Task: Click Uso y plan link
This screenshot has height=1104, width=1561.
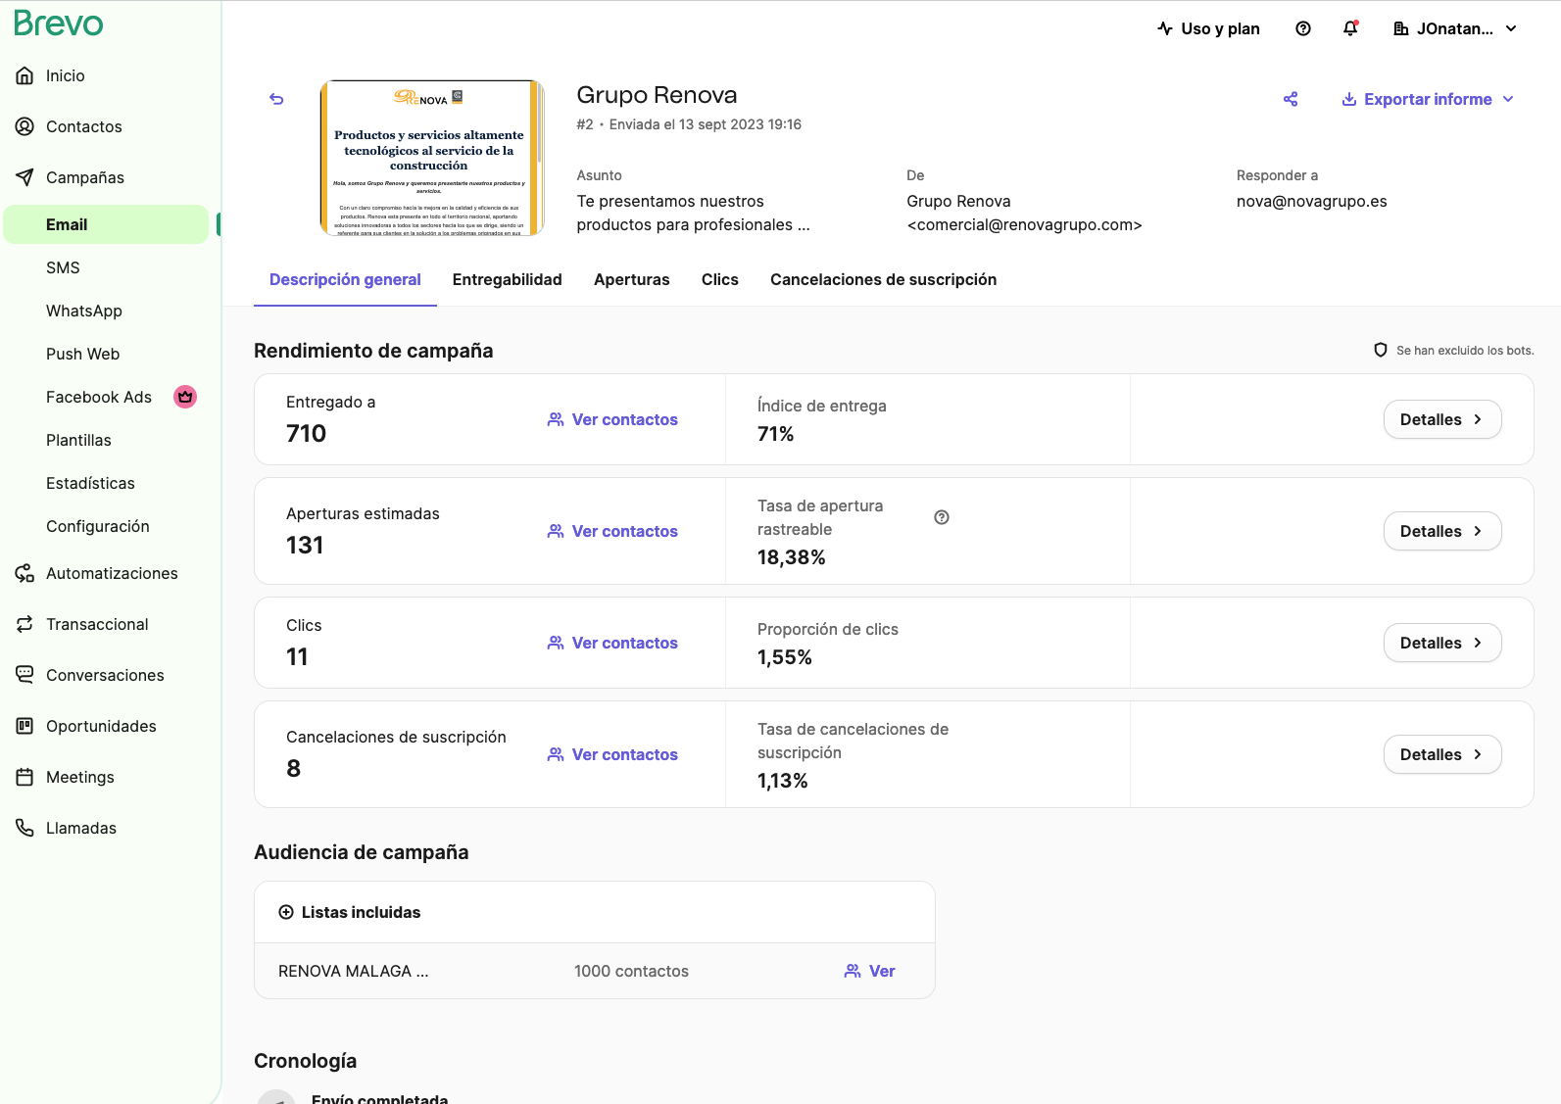Action: [1209, 28]
